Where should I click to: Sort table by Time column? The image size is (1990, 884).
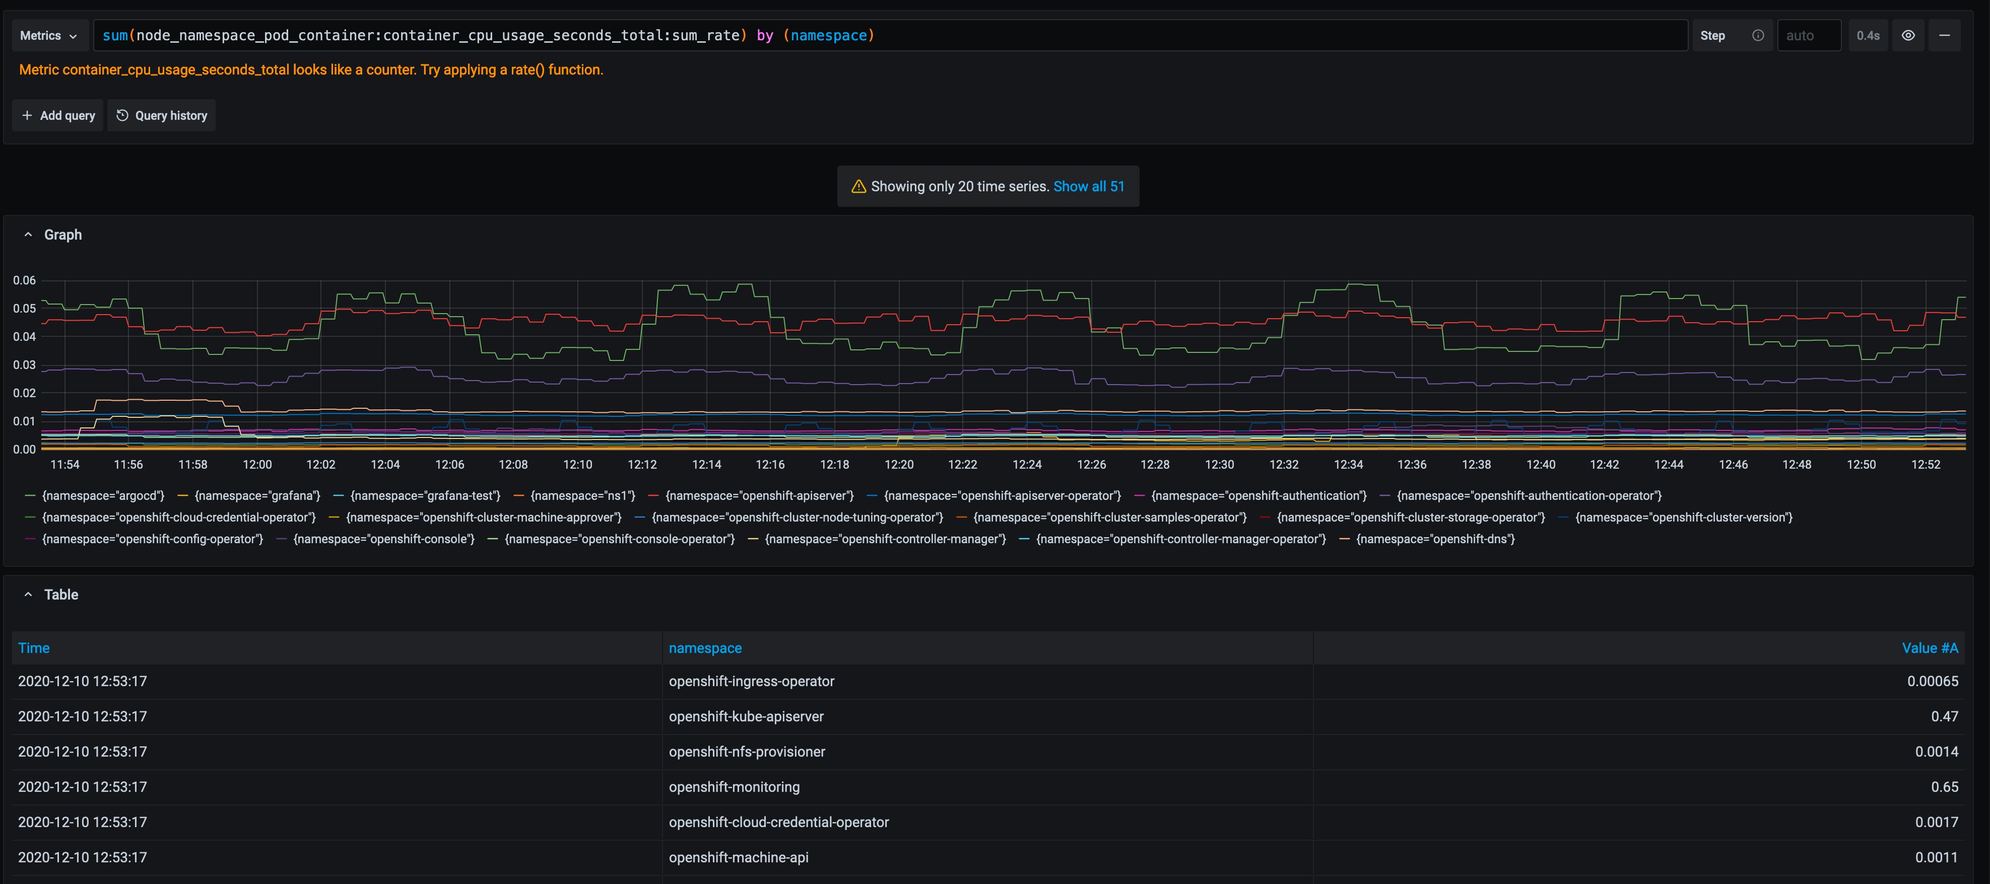click(x=34, y=648)
